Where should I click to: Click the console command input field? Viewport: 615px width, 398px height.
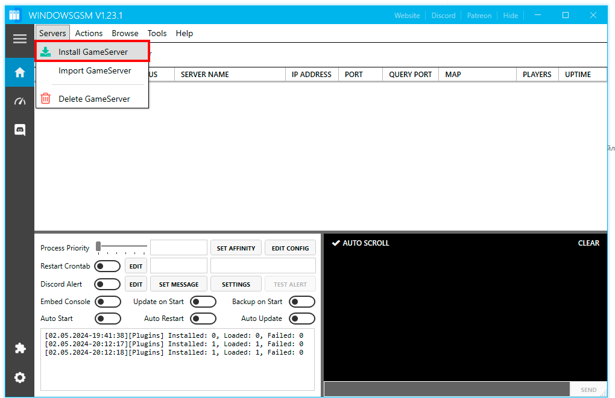447,390
